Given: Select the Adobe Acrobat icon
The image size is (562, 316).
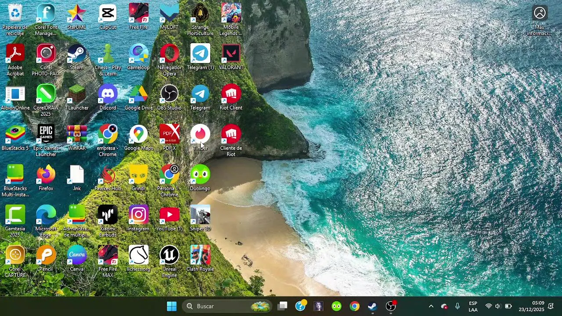Looking at the screenshot, I should click(15, 60).
